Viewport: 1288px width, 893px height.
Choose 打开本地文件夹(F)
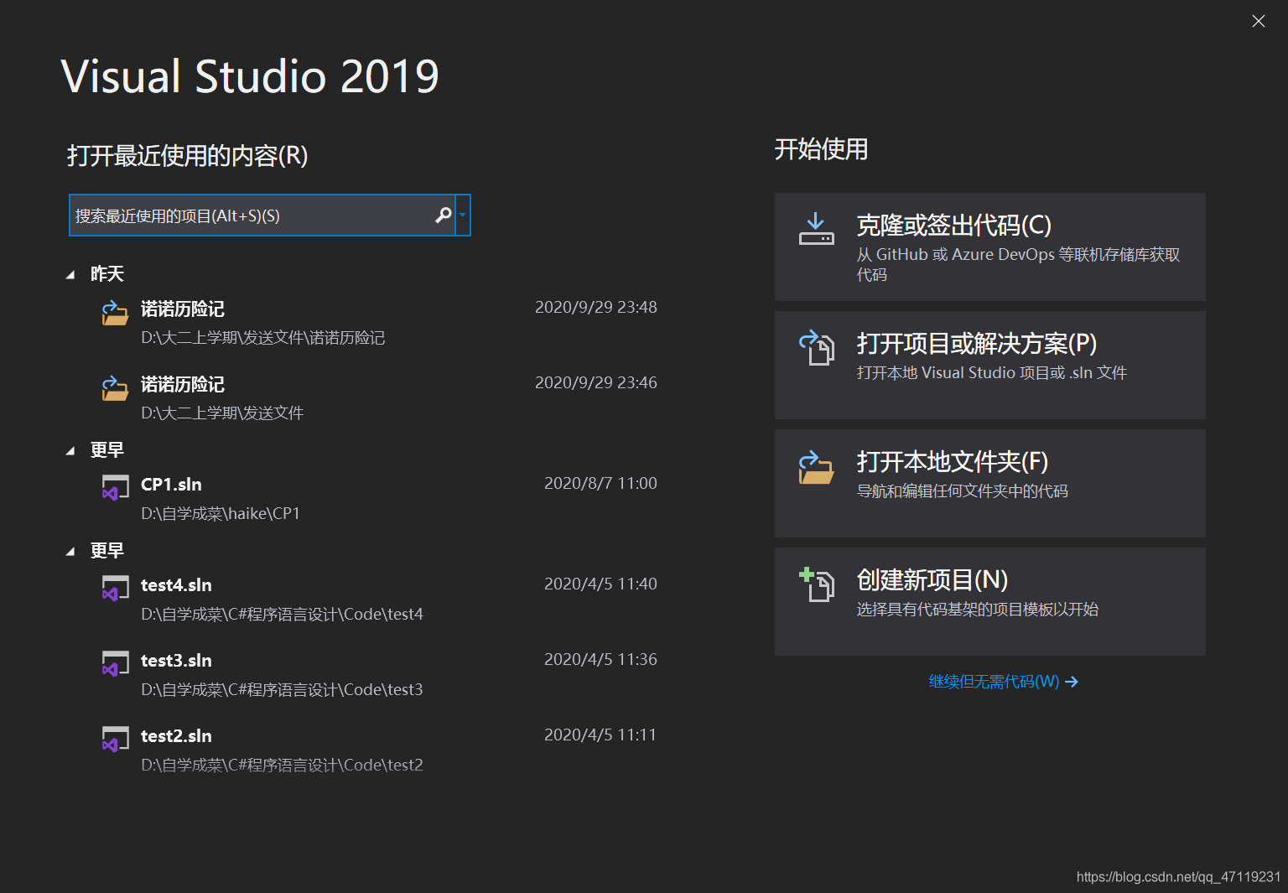coord(990,483)
